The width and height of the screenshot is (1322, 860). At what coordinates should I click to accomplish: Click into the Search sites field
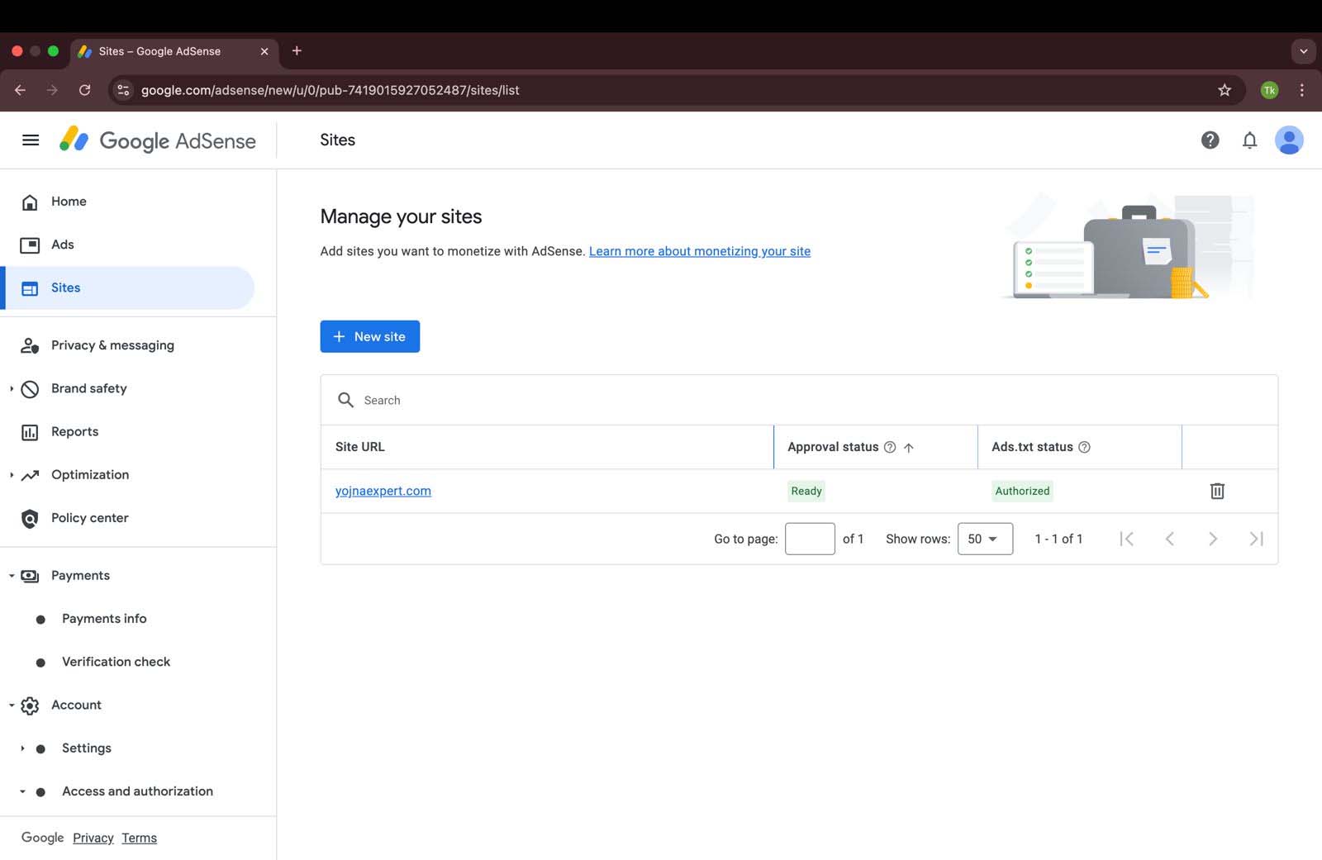coord(799,400)
